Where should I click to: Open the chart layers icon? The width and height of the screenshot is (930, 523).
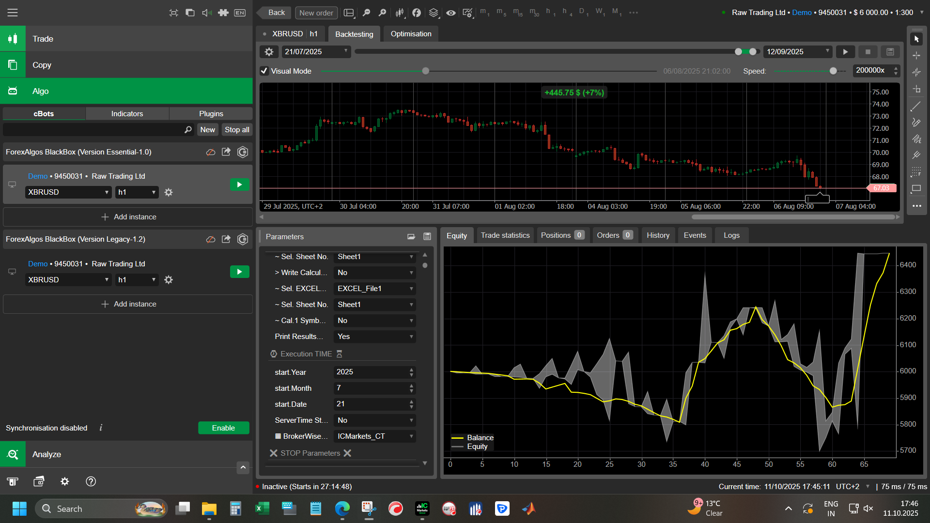(x=434, y=13)
